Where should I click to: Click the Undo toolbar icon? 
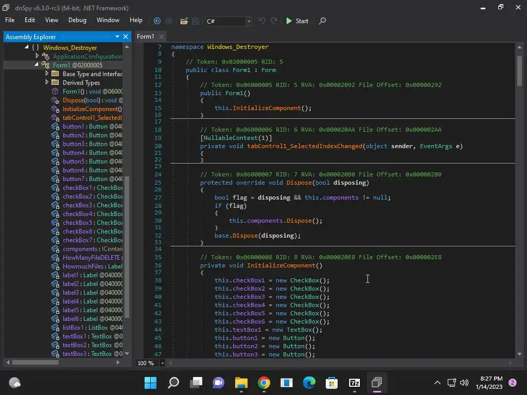(x=262, y=21)
